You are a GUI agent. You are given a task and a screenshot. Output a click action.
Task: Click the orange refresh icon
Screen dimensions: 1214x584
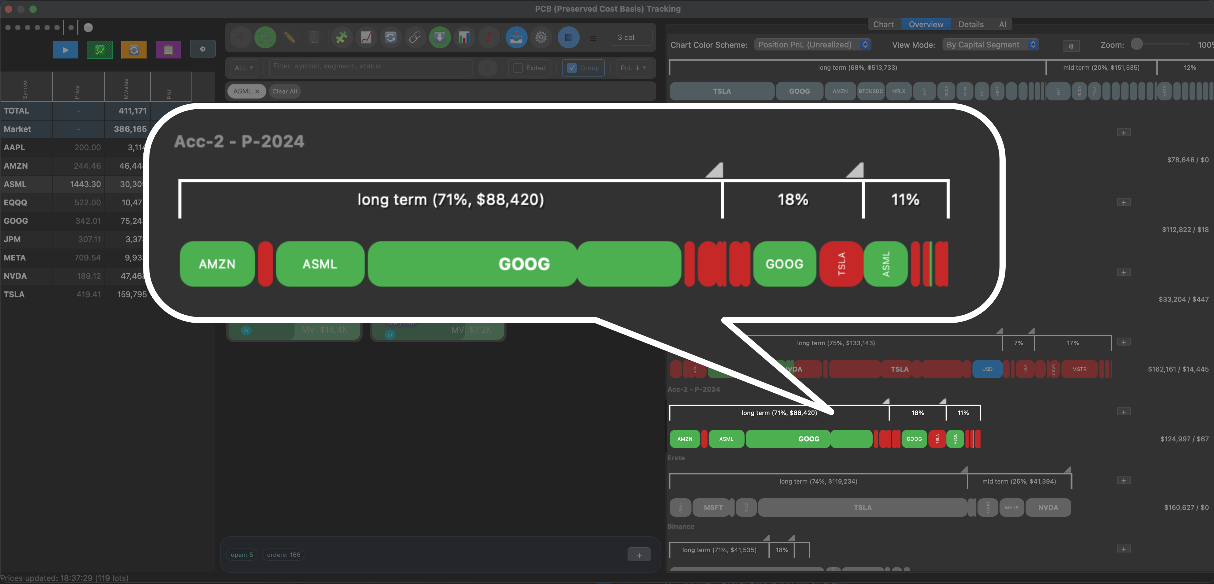pyautogui.click(x=134, y=50)
